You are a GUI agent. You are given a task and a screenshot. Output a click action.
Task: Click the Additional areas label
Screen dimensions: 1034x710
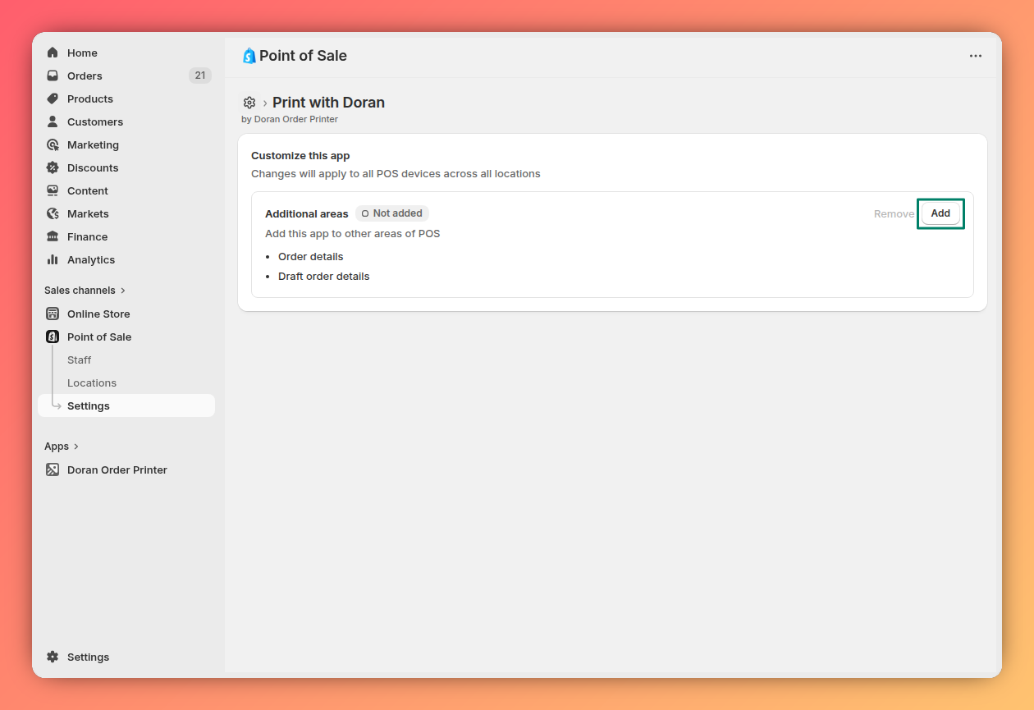pos(307,213)
